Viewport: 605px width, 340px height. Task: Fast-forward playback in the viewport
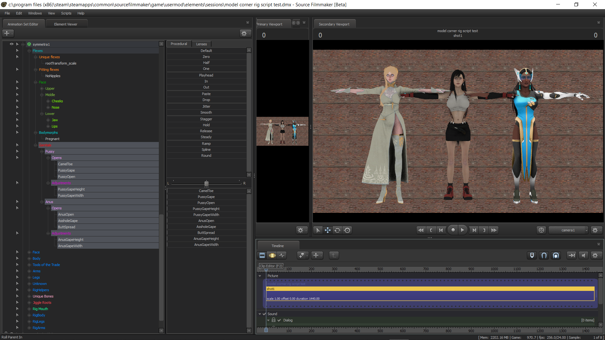494,230
